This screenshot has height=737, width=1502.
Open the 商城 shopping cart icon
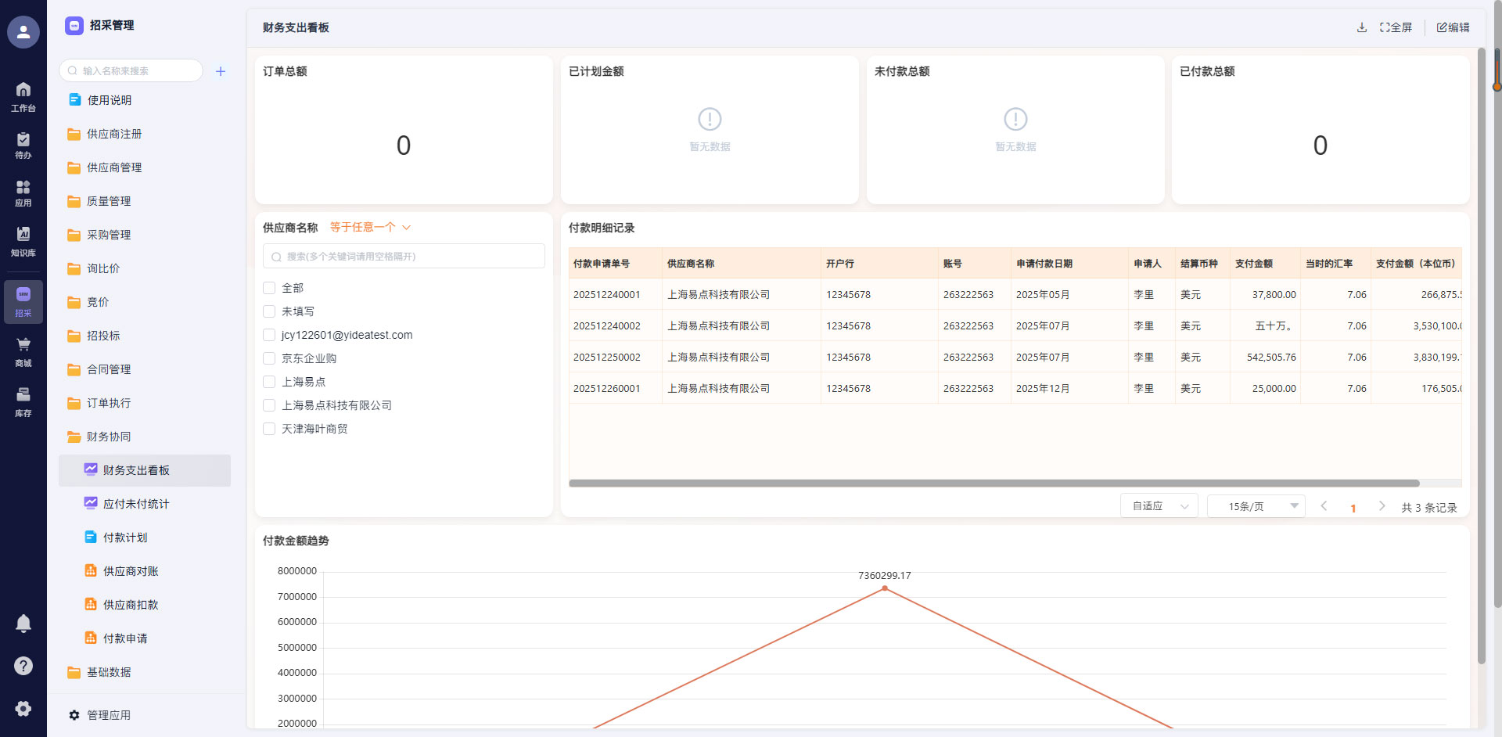point(23,351)
